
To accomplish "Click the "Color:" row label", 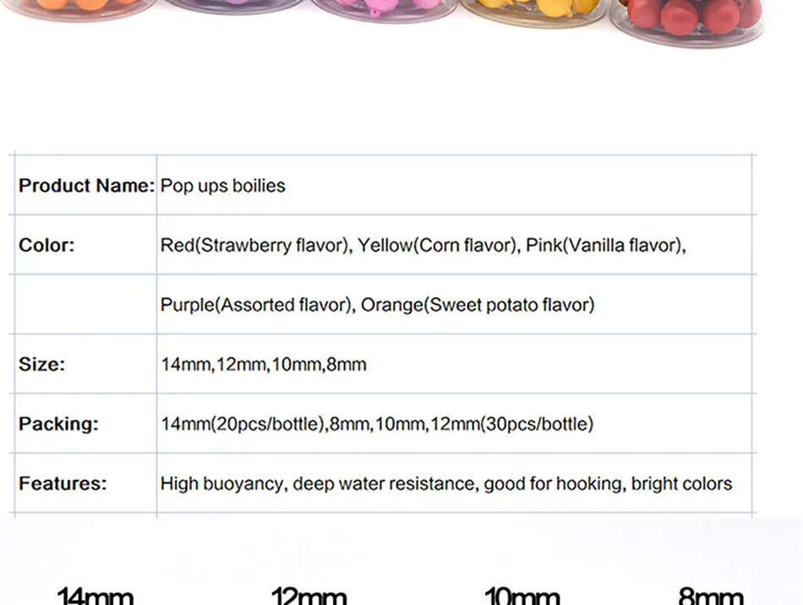I will coord(47,246).
